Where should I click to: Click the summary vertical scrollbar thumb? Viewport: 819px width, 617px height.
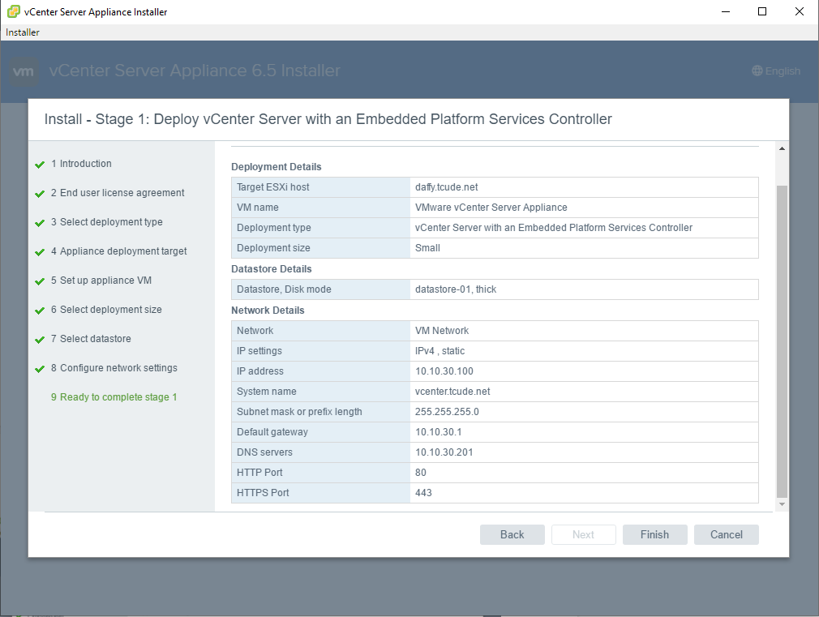click(x=782, y=341)
